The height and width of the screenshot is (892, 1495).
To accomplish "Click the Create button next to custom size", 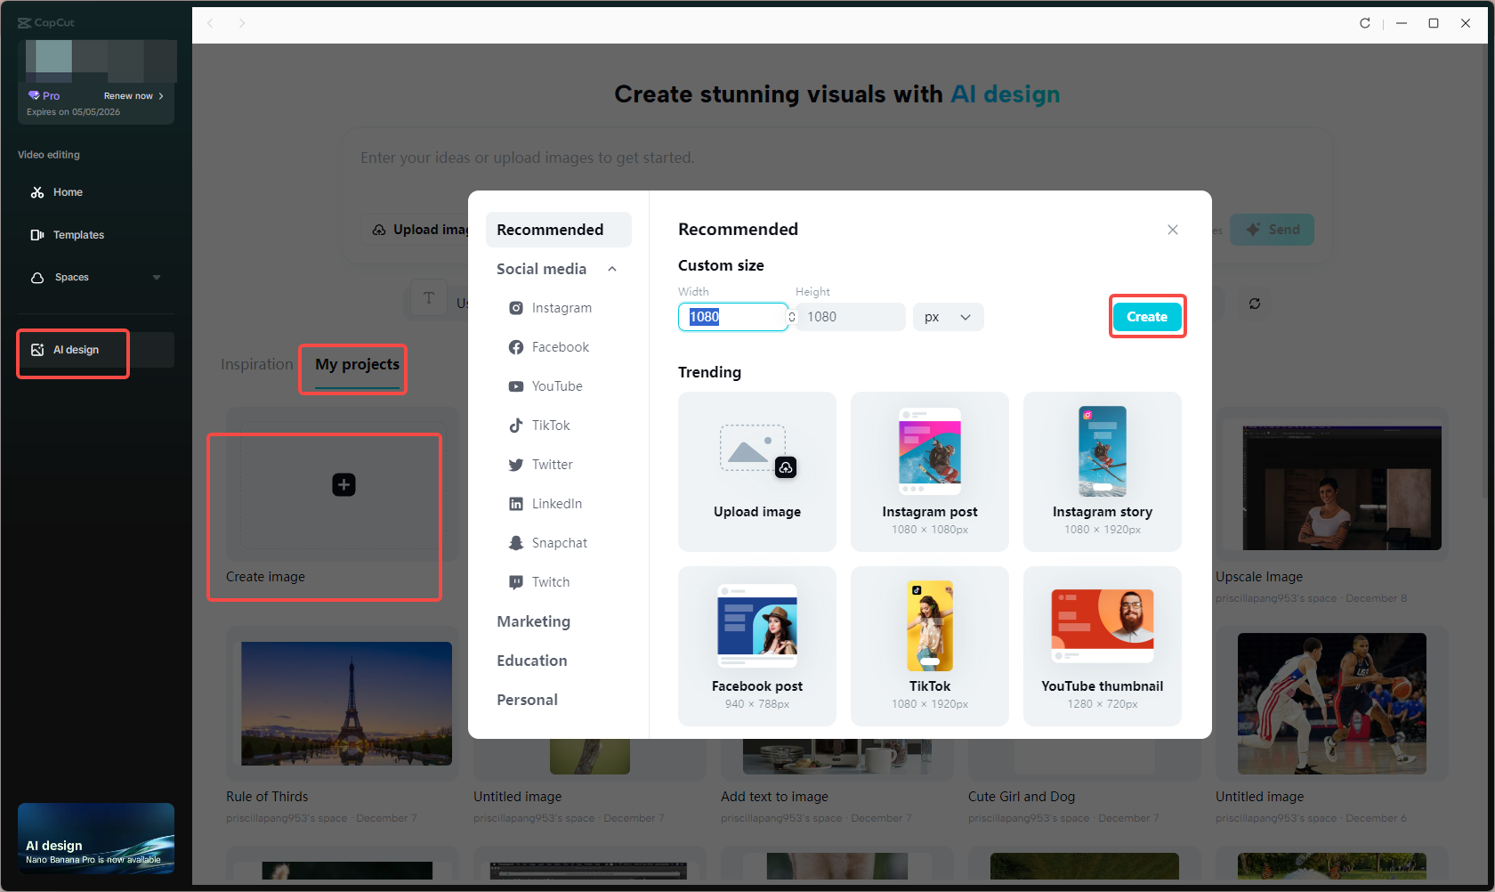I will click(1146, 316).
